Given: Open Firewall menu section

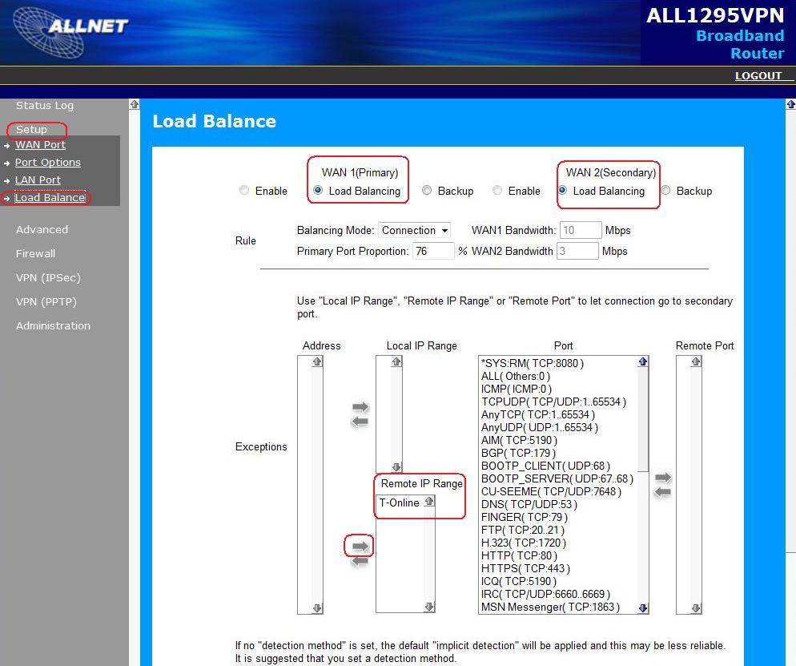Looking at the screenshot, I should point(35,253).
